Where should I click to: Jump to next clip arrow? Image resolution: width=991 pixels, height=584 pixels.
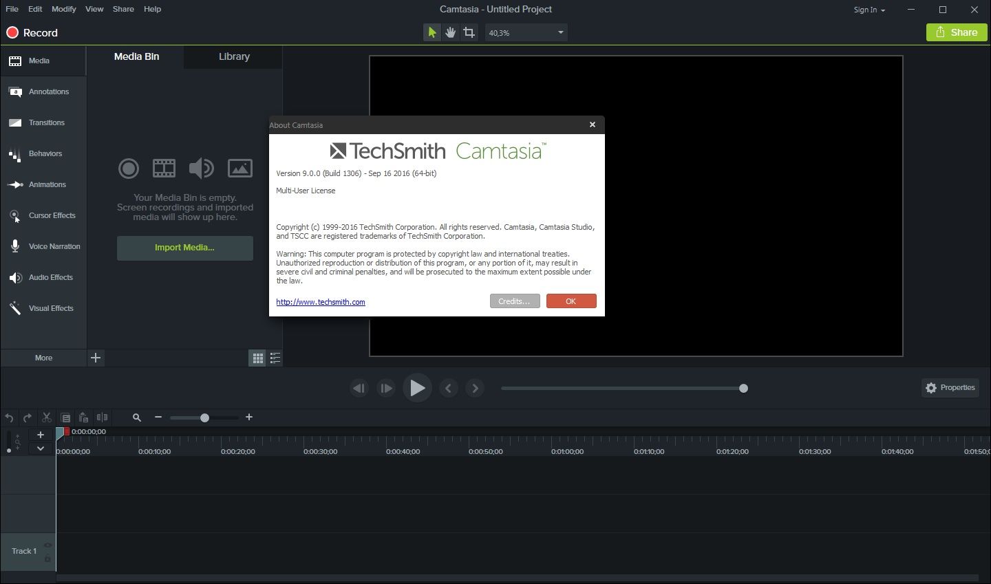click(475, 389)
